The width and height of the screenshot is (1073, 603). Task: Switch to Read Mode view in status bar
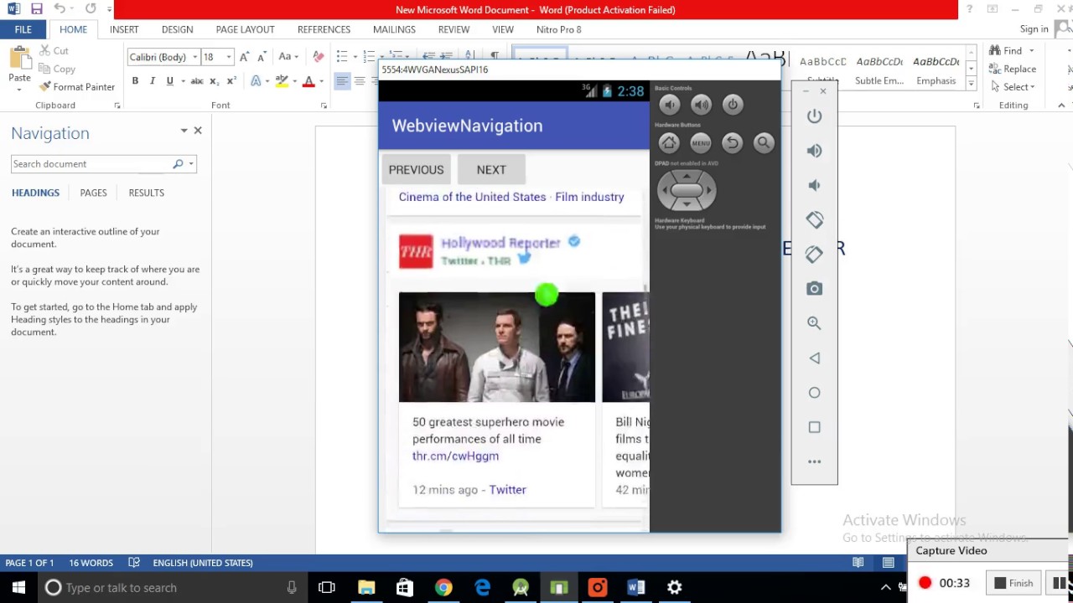point(858,563)
